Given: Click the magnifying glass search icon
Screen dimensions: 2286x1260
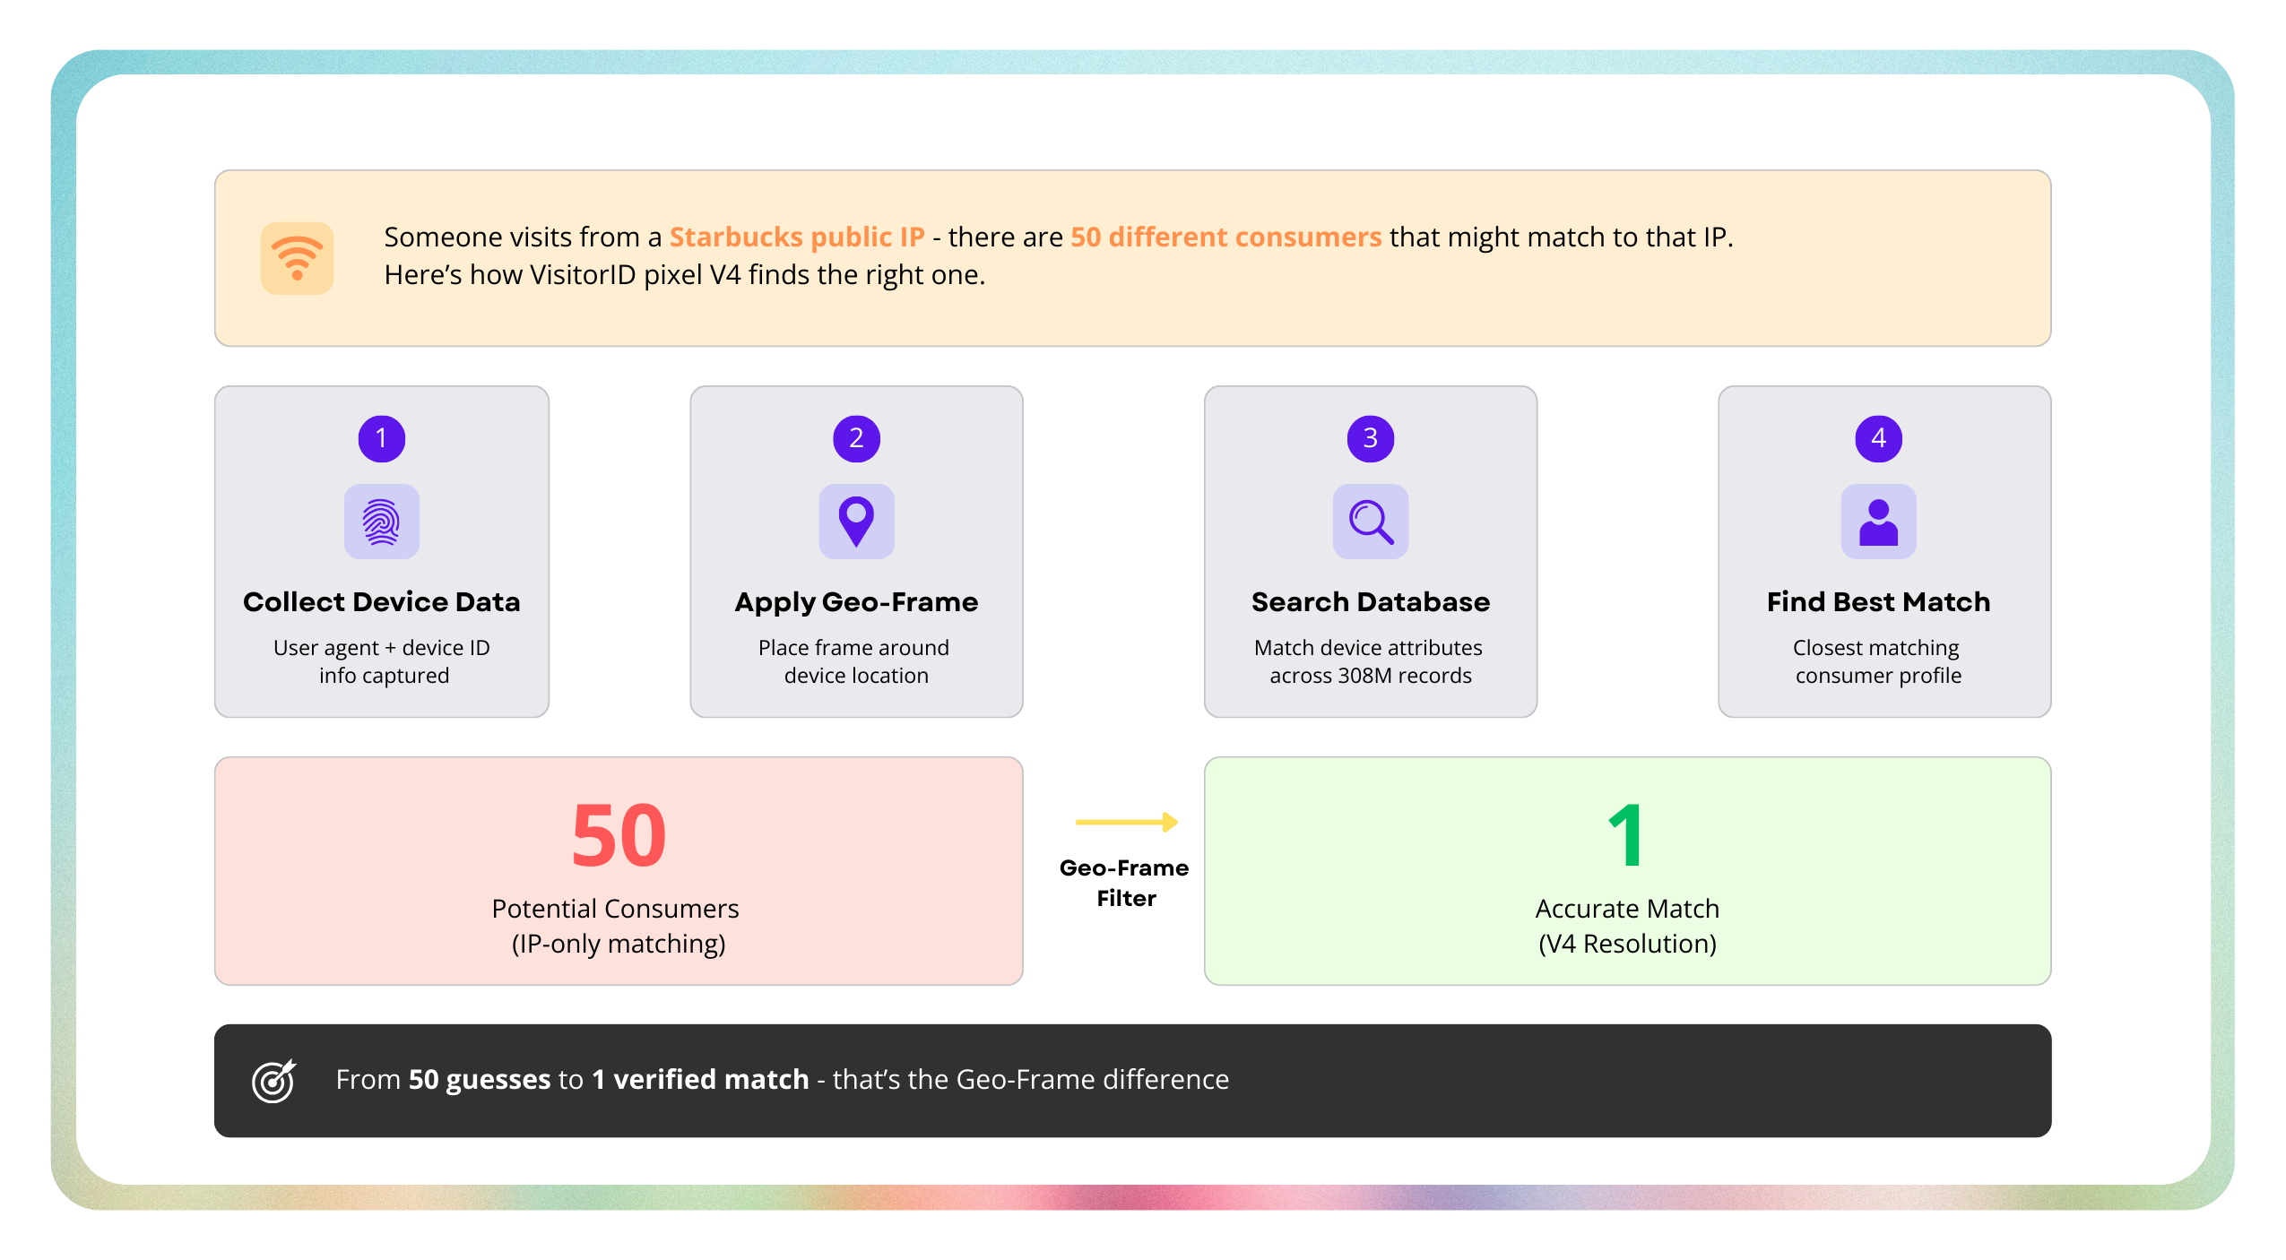Looking at the screenshot, I should click(x=1370, y=522).
